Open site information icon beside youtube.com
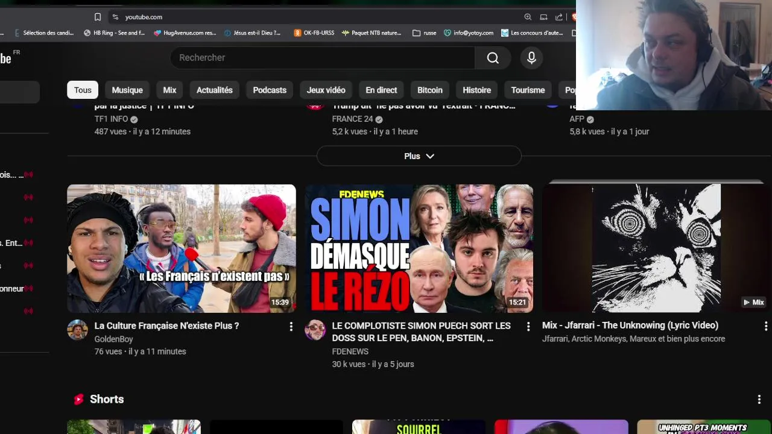 tap(115, 17)
